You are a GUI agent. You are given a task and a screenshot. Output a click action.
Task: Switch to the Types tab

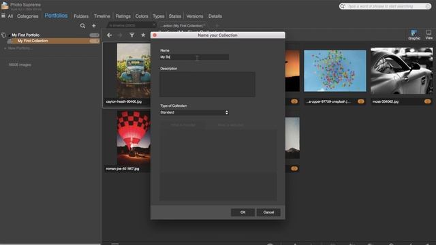[159, 16]
